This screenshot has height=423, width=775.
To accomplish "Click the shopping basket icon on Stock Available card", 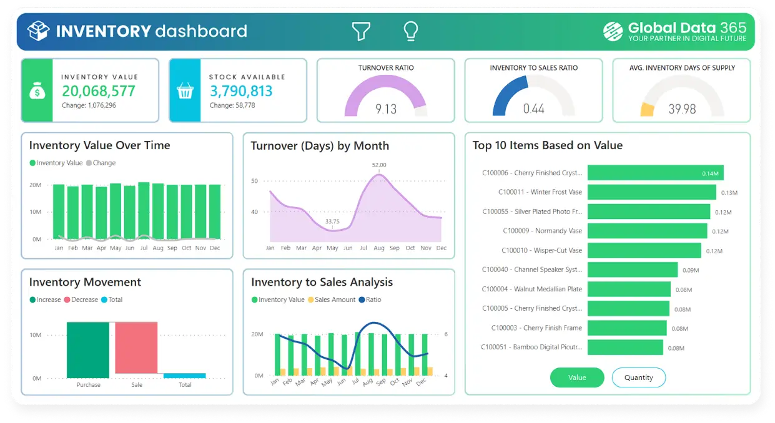I will tap(184, 90).
